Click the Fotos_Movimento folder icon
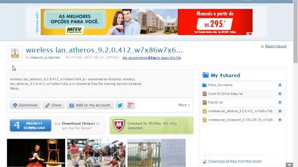 tap(204, 85)
